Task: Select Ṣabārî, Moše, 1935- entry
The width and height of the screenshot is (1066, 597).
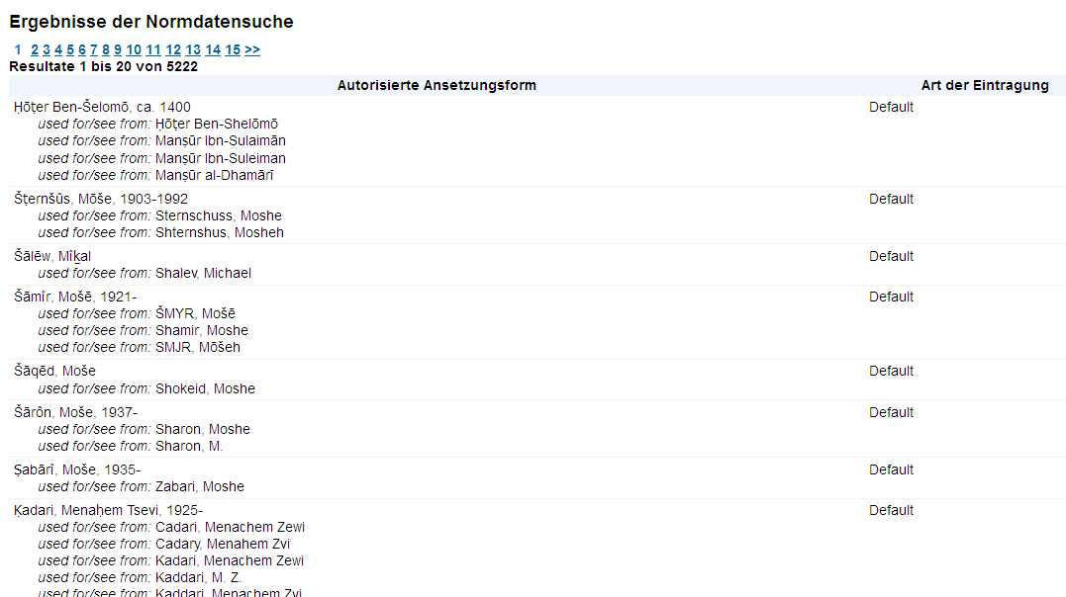Action: pyautogui.click(x=77, y=469)
